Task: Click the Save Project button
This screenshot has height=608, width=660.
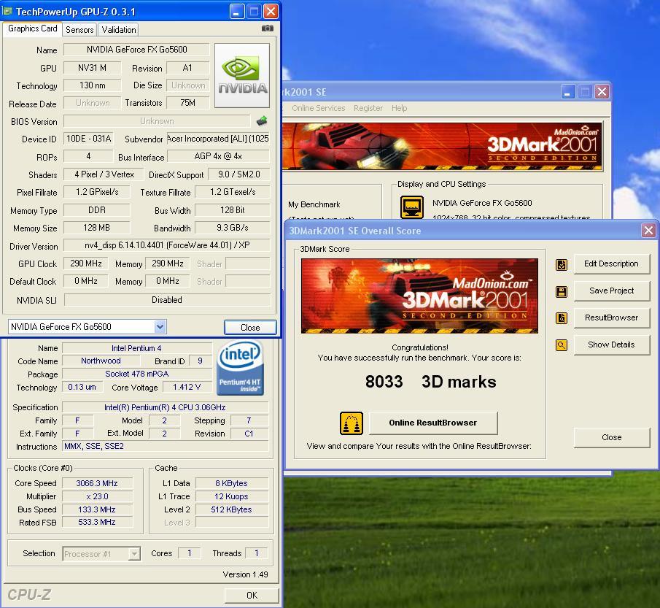Action: click(x=611, y=290)
